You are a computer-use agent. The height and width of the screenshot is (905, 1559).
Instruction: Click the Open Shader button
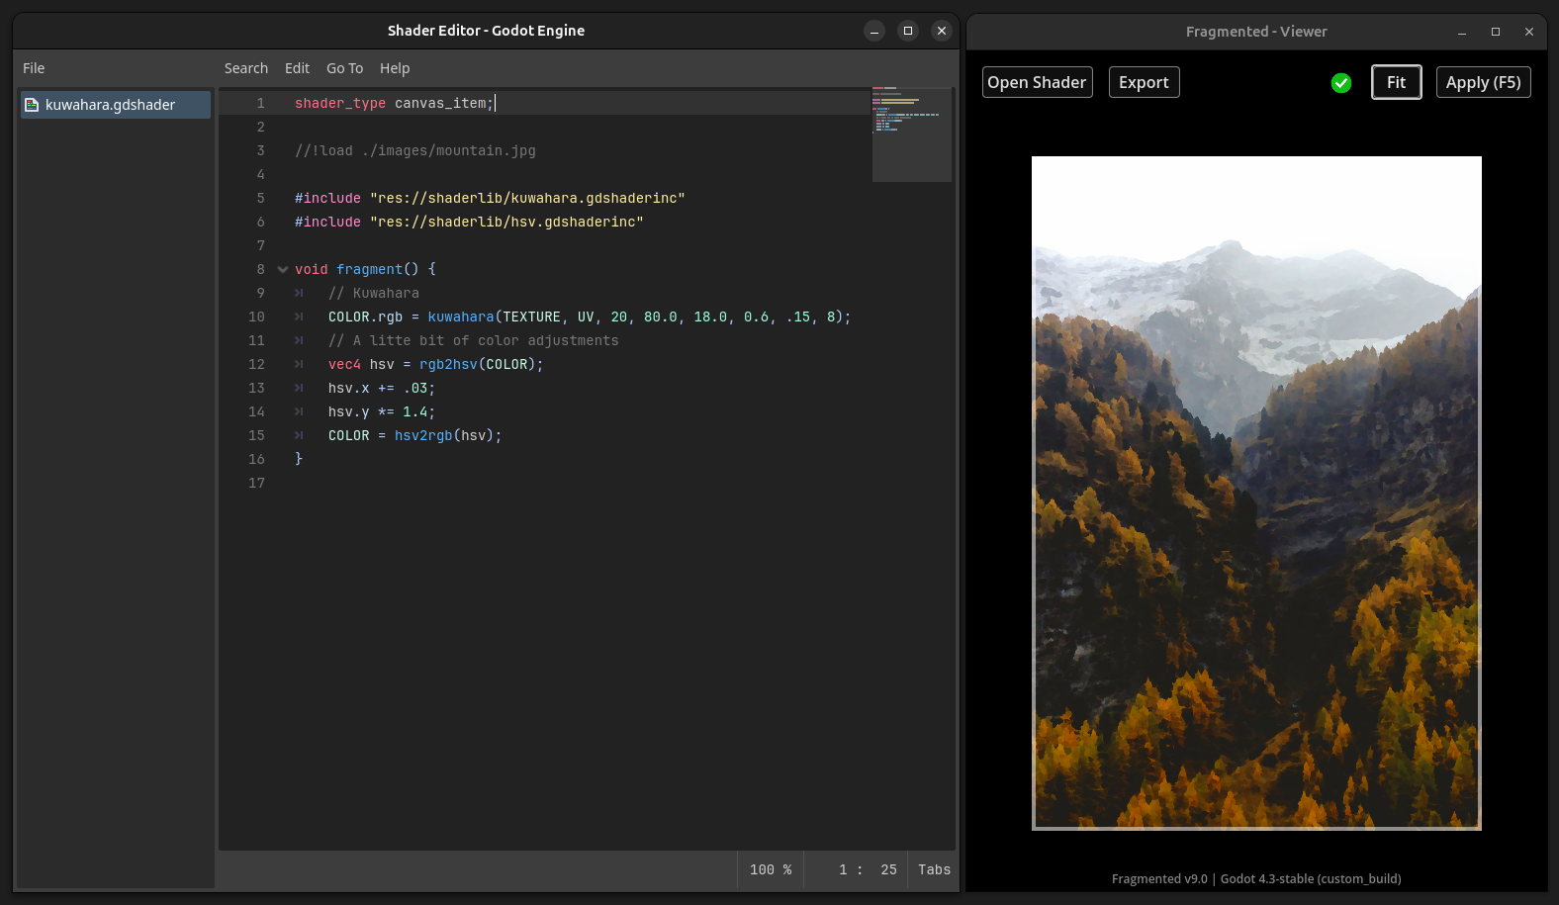[1037, 82]
